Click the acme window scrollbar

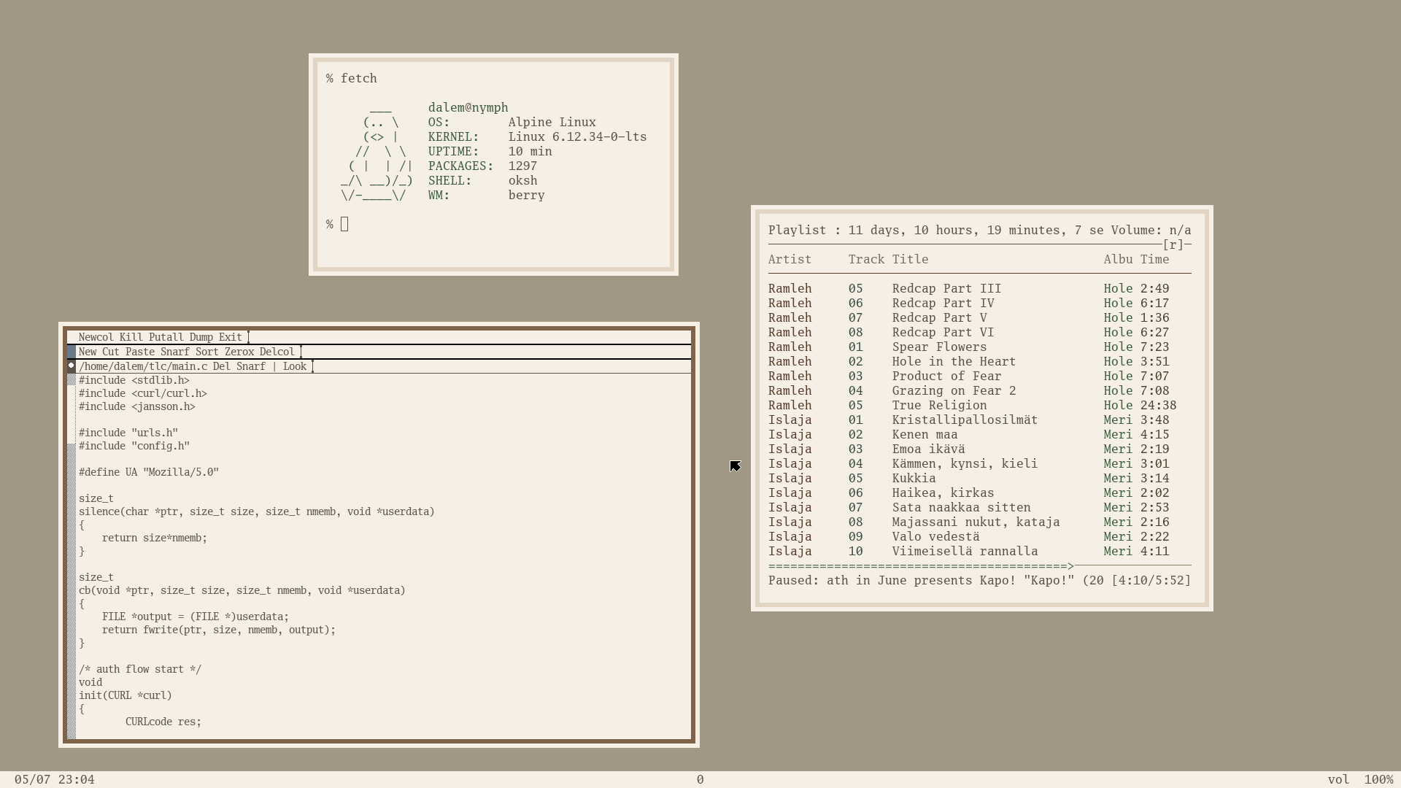click(72, 555)
